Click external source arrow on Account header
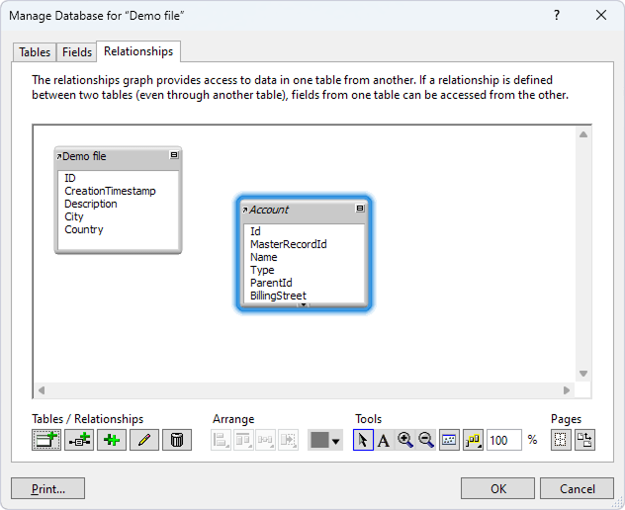Image resolution: width=625 pixels, height=510 pixels. (245, 210)
